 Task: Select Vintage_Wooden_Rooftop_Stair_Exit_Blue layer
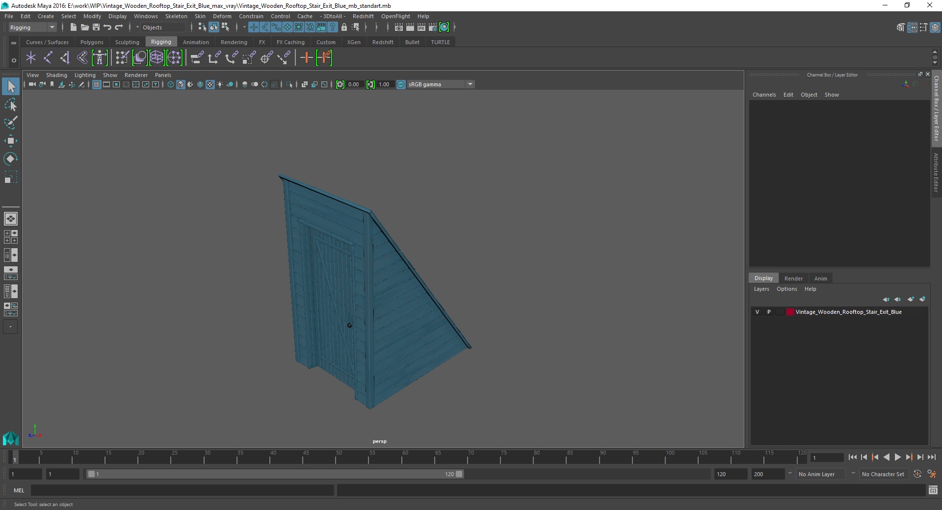pyautogui.click(x=848, y=312)
